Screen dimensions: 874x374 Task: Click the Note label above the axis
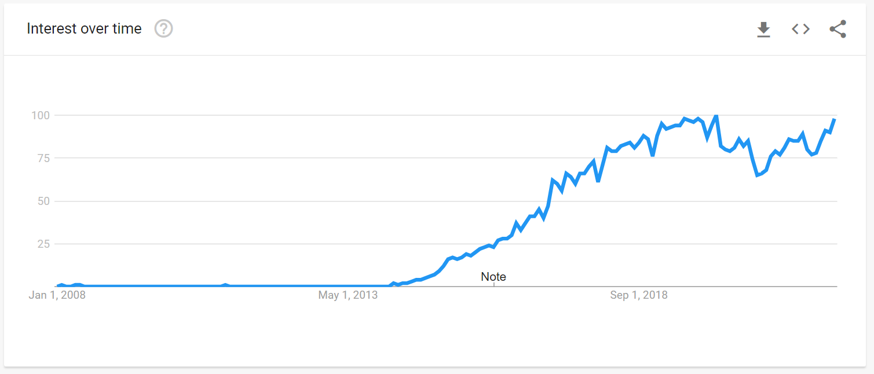tap(493, 277)
